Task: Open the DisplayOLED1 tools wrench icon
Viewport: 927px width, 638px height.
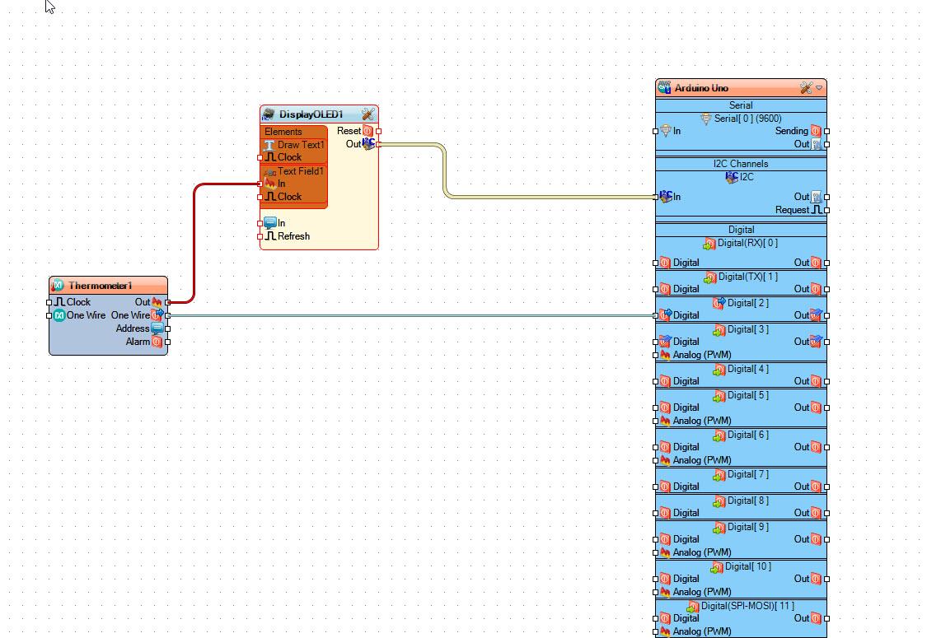Action: click(x=368, y=114)
